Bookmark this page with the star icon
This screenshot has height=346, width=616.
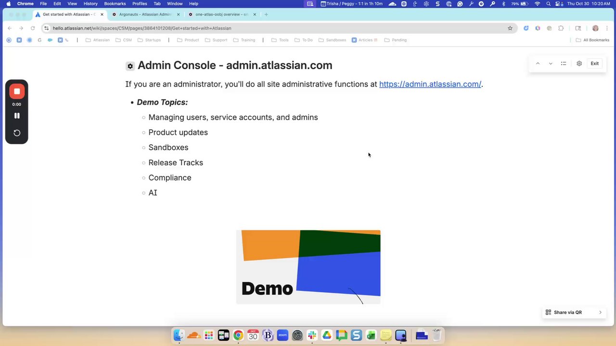pos(510,28)
